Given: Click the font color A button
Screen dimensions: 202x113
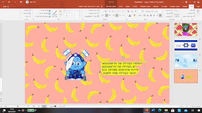Looking at the screenshot, I should (130, 15).
